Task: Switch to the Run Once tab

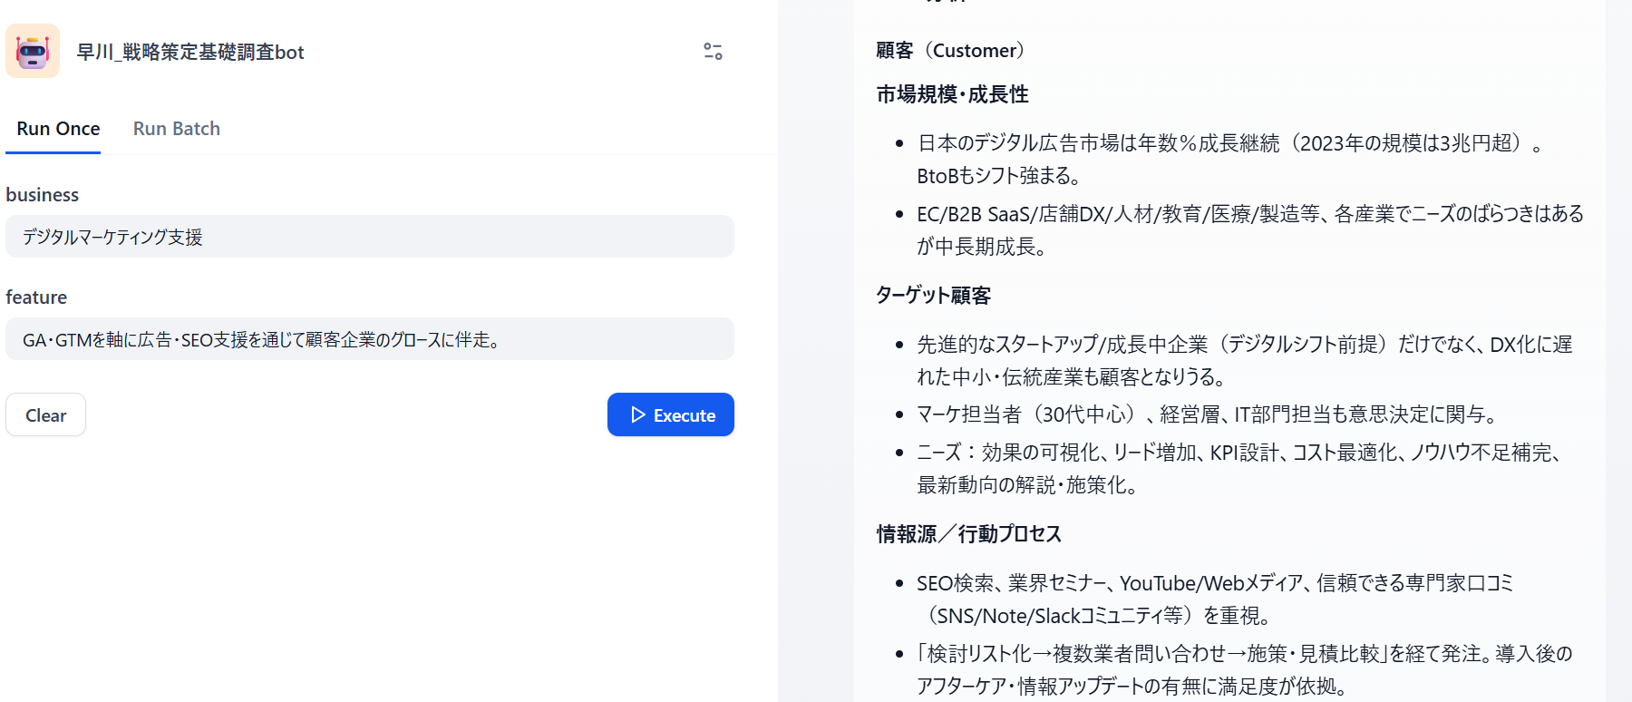Action: (58, 129)
